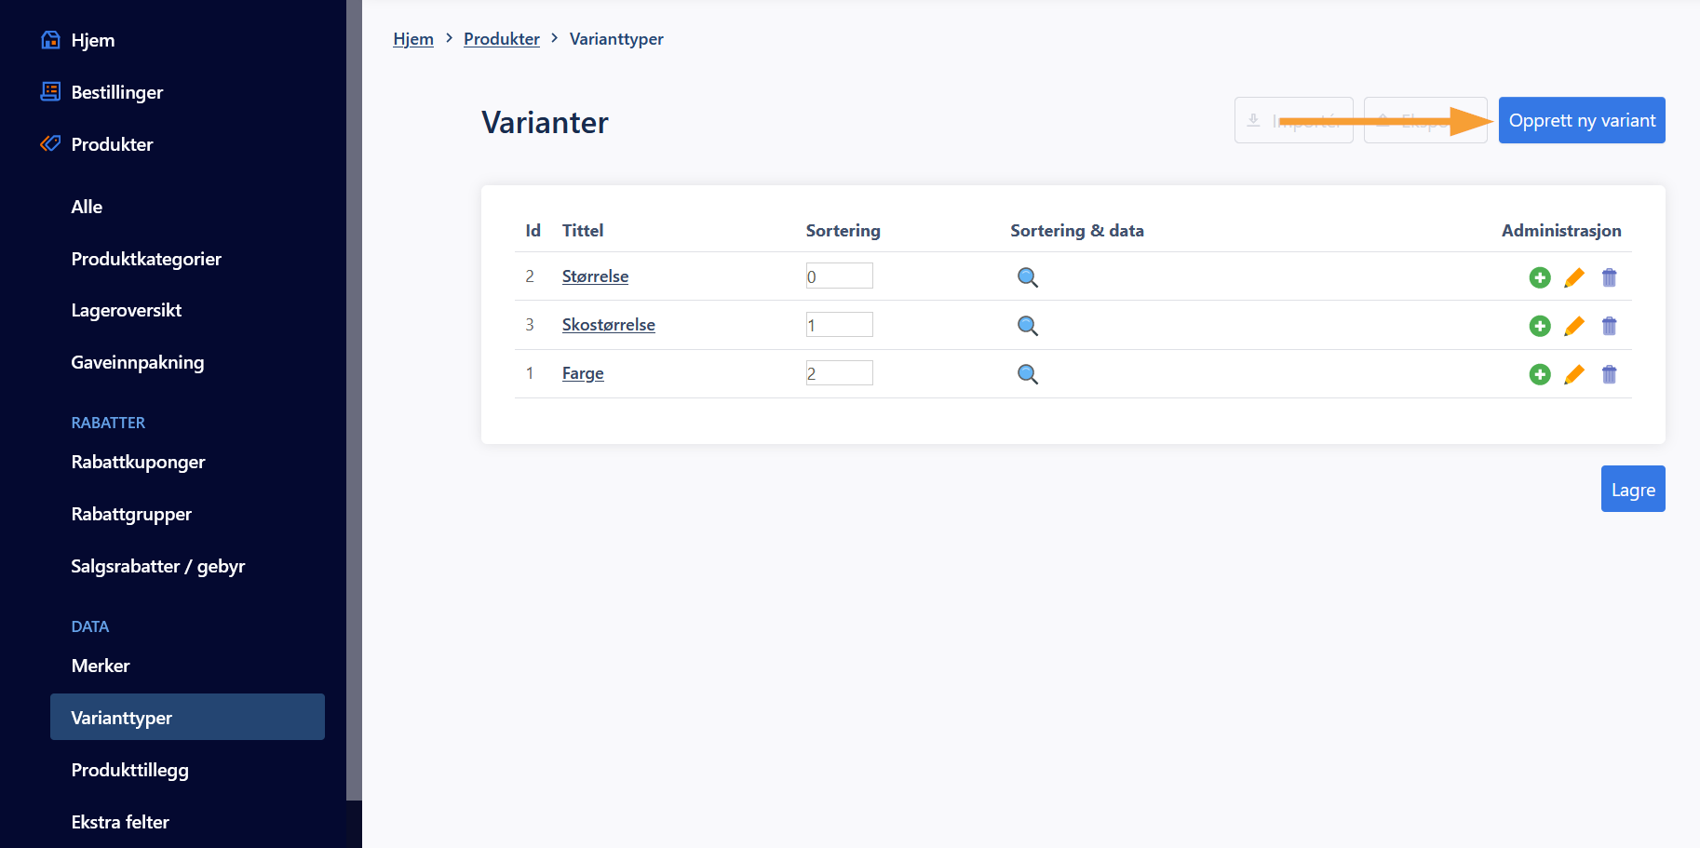
Task: Open the magnifier icon in Størrelse row
Action: pos(1027,277)
